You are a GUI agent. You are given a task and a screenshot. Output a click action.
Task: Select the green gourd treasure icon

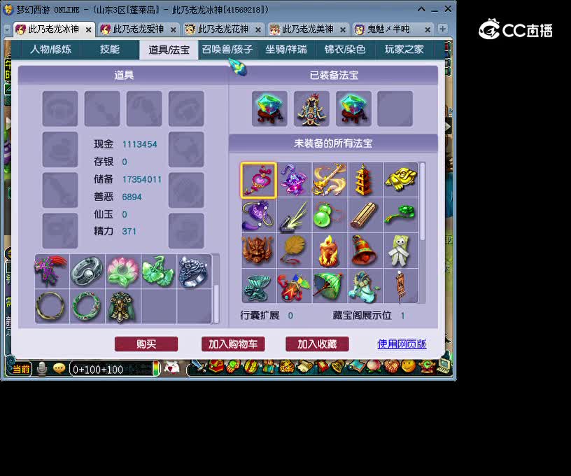(x=330, y=216)
